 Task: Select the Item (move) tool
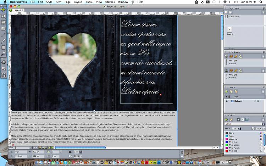click(x=4, y=10)
